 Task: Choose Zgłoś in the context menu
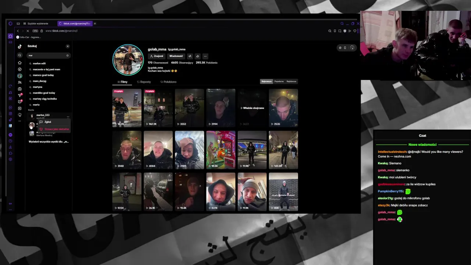point(54,122)
